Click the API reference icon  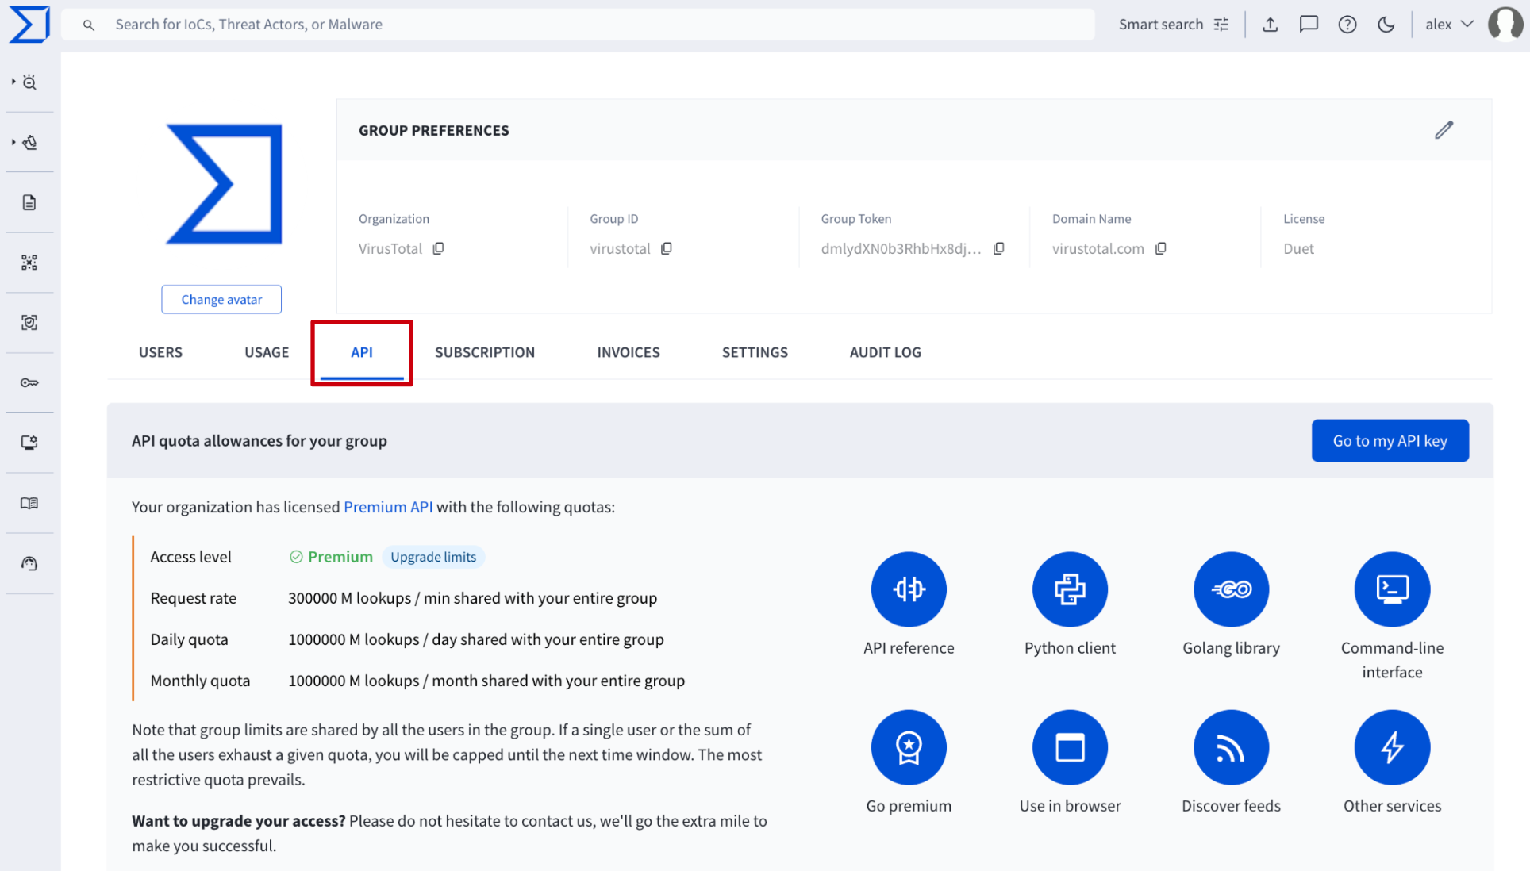click(x=909, y=589)
